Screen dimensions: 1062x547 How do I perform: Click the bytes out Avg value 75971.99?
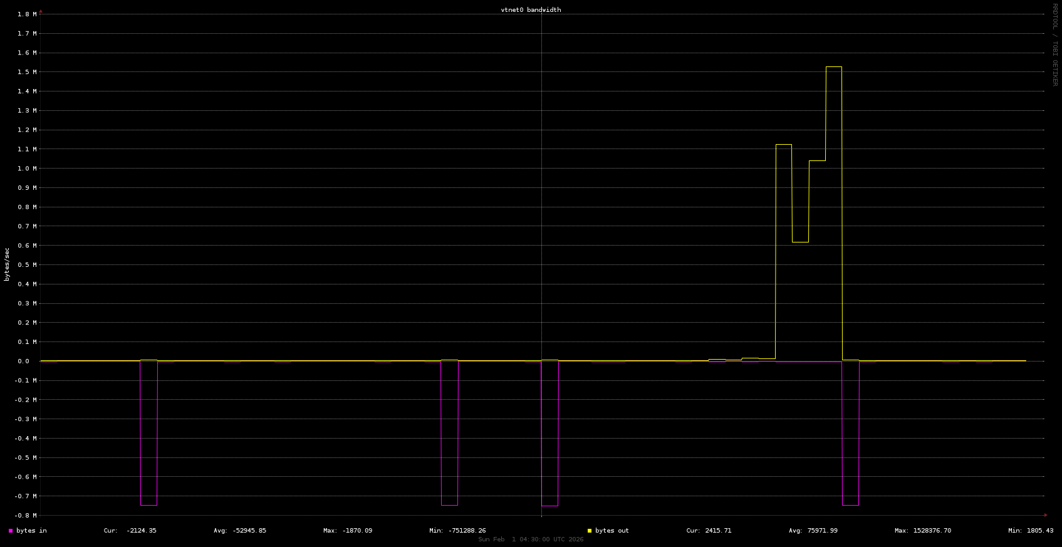(x=822, y=531)
